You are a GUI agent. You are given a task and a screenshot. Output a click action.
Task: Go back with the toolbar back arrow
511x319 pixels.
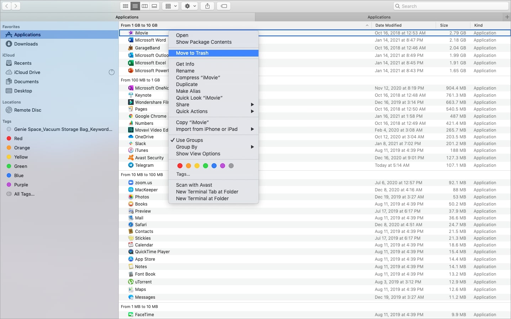(x=6, y=6)
